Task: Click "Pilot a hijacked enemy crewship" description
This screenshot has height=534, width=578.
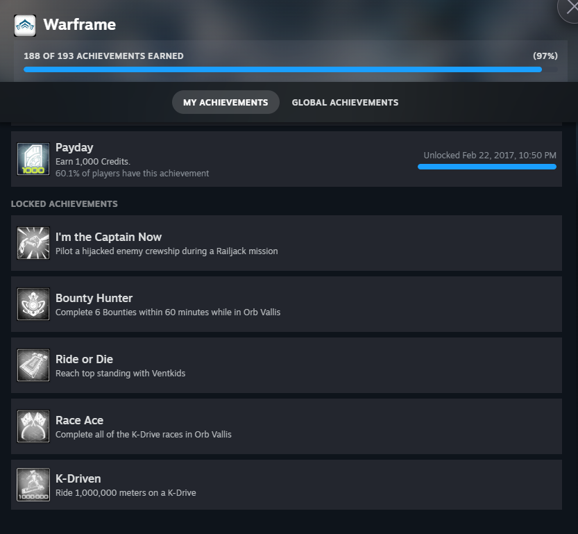Action: click(x=167, y=251)
